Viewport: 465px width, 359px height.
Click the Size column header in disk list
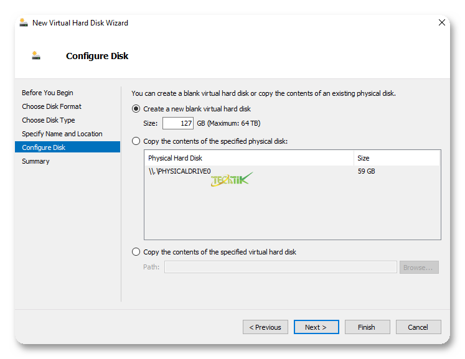(397, 158)
